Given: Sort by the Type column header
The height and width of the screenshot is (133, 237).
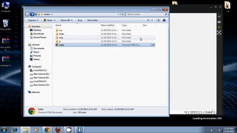Looking at the screenshot, I should click(124, 25).
